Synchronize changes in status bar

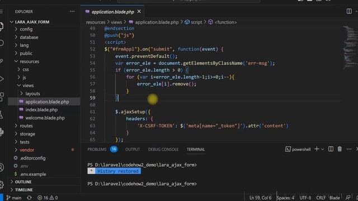point(29,198)
